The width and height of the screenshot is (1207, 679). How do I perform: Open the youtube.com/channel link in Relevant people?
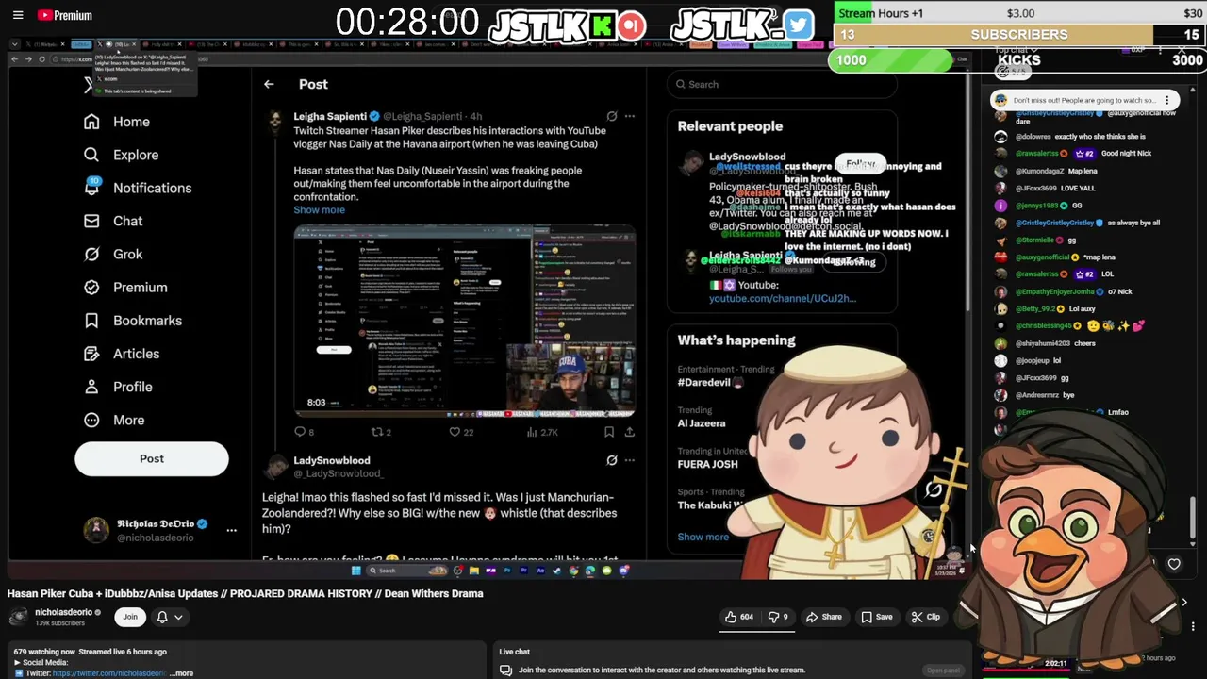tap(783, 298)
